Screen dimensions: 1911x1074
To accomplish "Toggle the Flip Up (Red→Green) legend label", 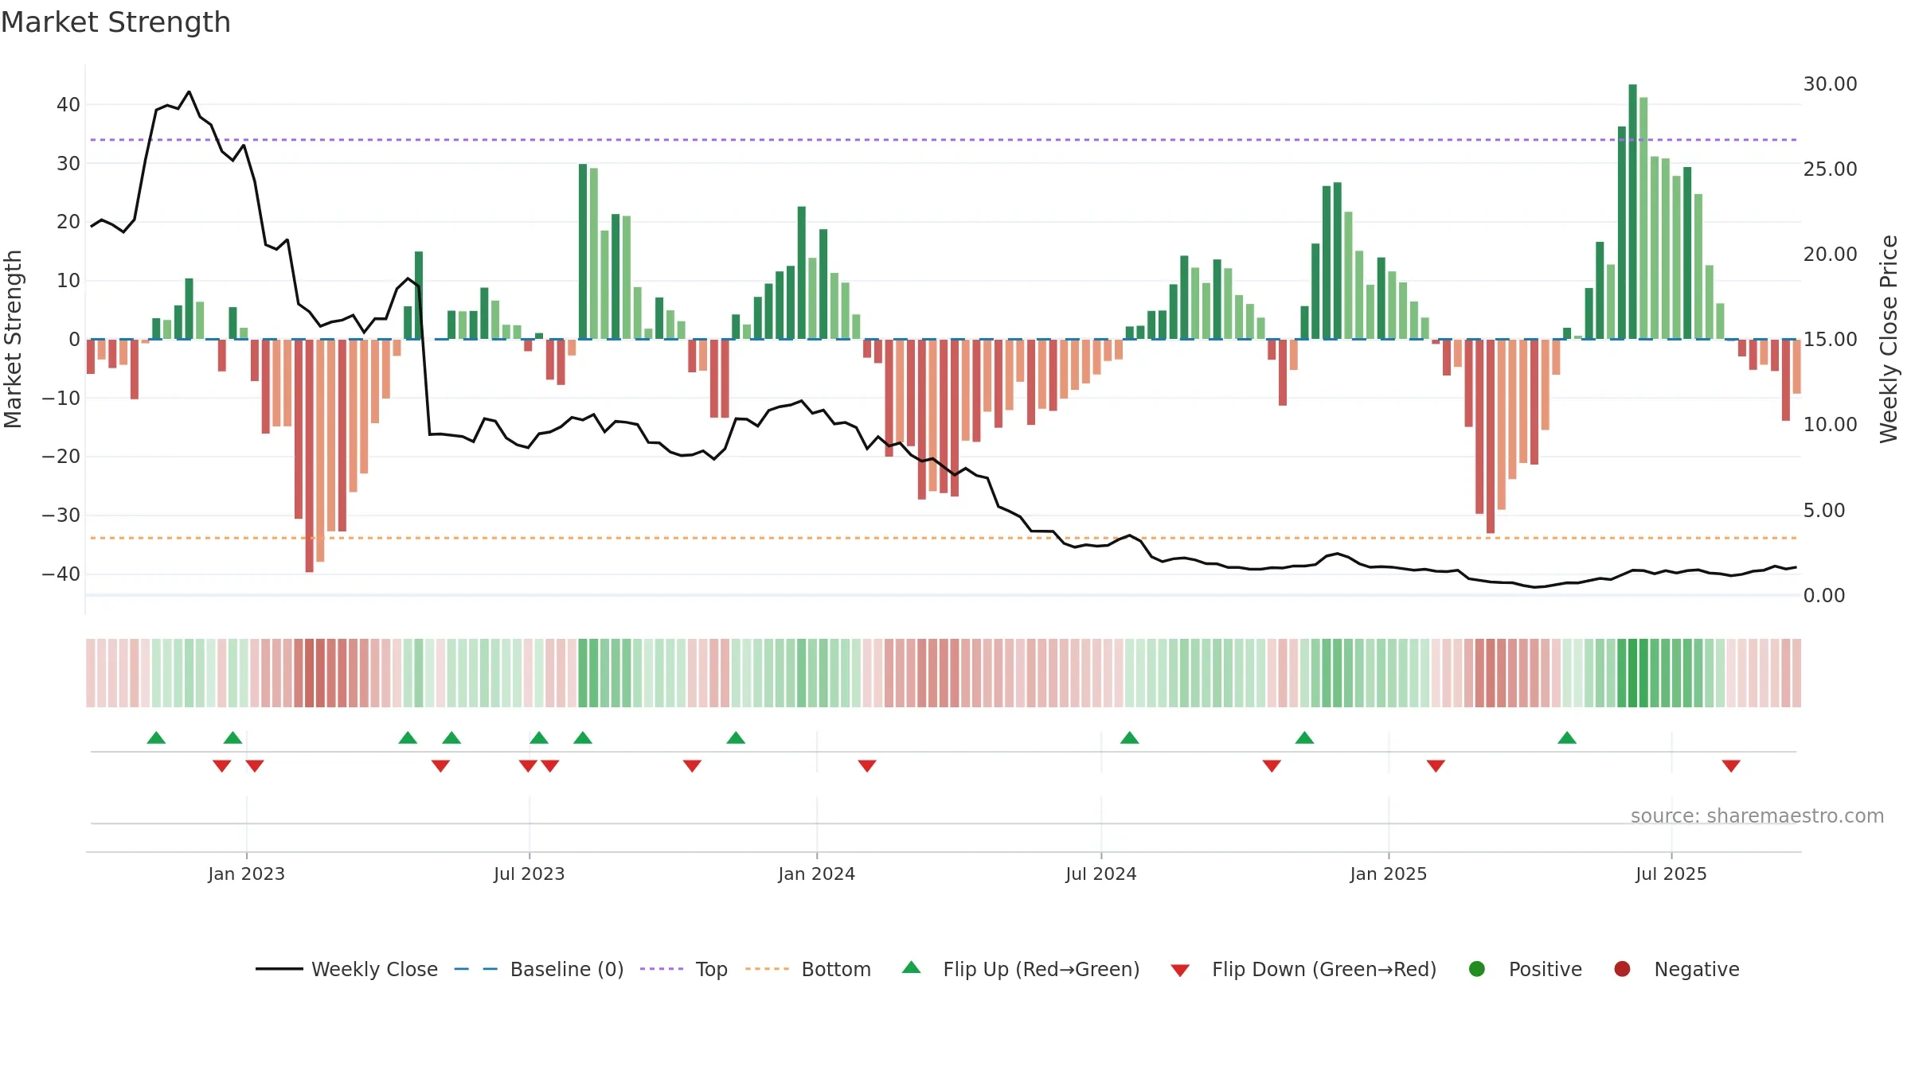I will (1041, 969).
